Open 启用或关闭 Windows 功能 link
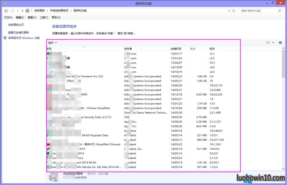The image size is (287, 185). point(24,38)
